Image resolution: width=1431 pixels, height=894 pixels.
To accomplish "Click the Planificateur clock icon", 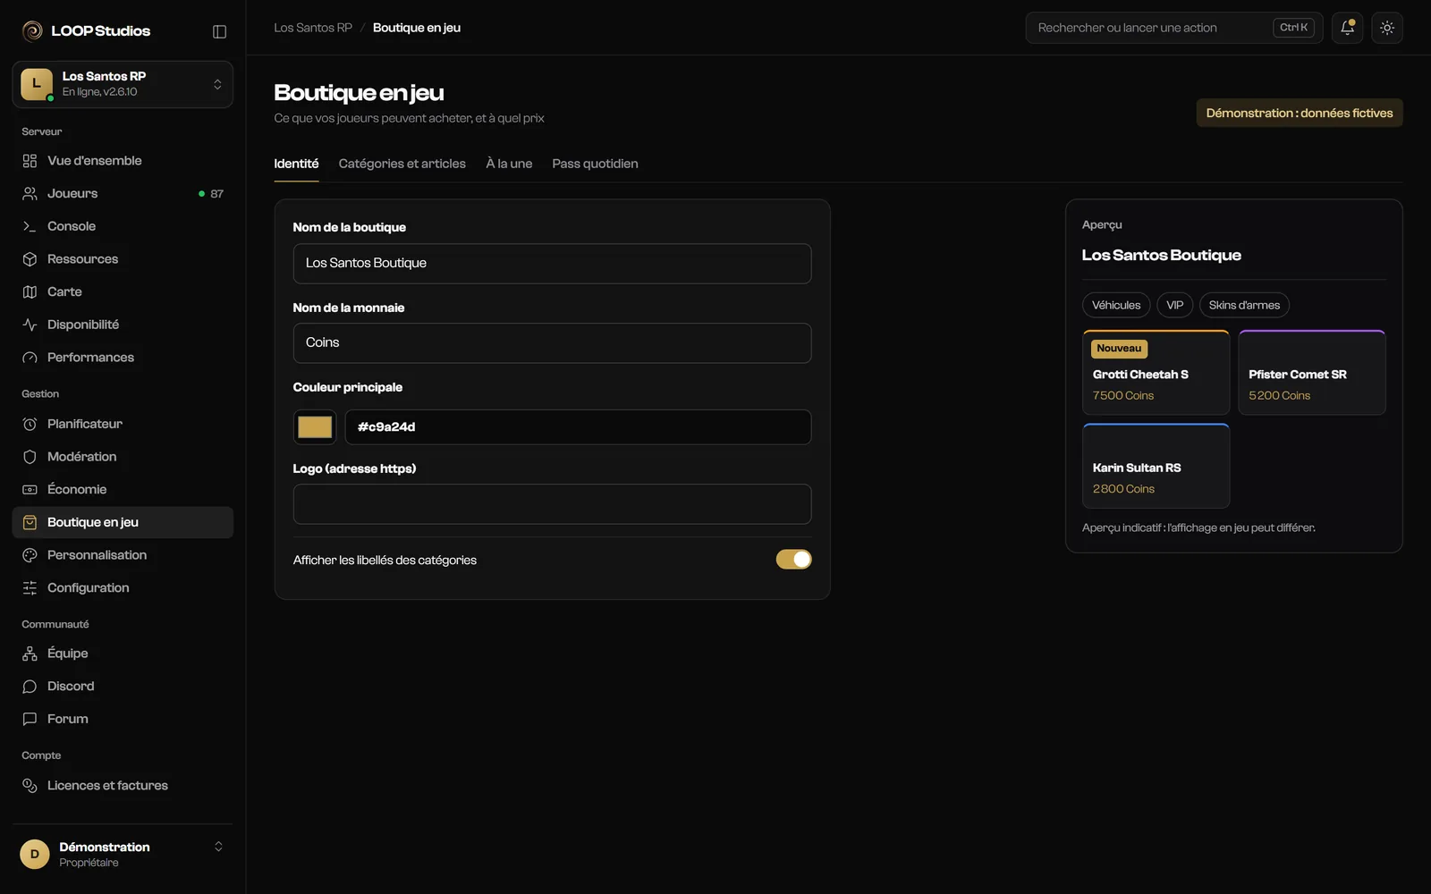I will tap(30, 424).
